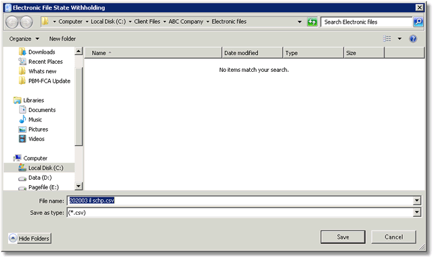Screen dimensions: 434x259
Task: Expand dropdown arrow before Computer breadcrumb
Action: [54, 22]
